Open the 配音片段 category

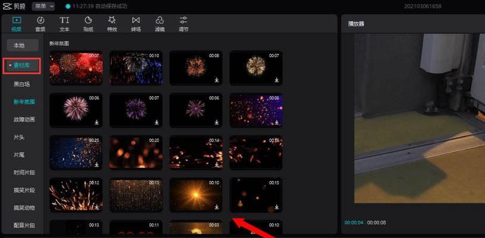pos(24,225)
